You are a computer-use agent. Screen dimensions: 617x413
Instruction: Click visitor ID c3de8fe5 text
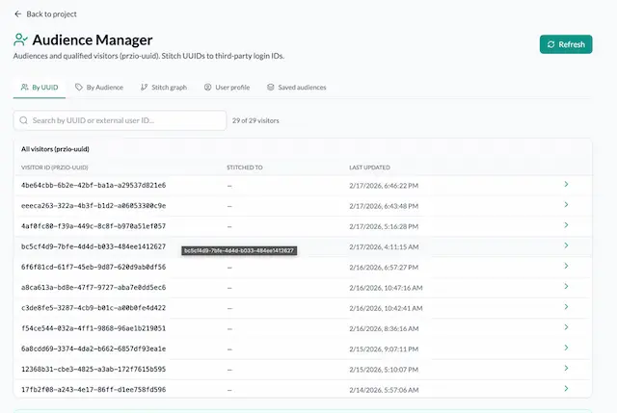(94, 308)
